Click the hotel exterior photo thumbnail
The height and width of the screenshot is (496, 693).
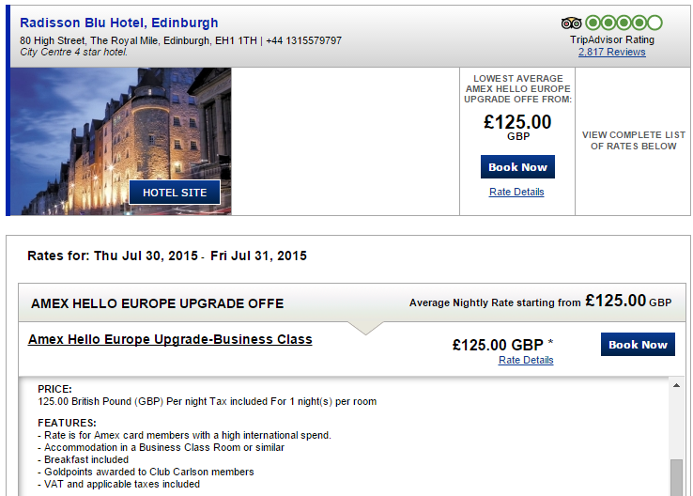tap(120, 141)
